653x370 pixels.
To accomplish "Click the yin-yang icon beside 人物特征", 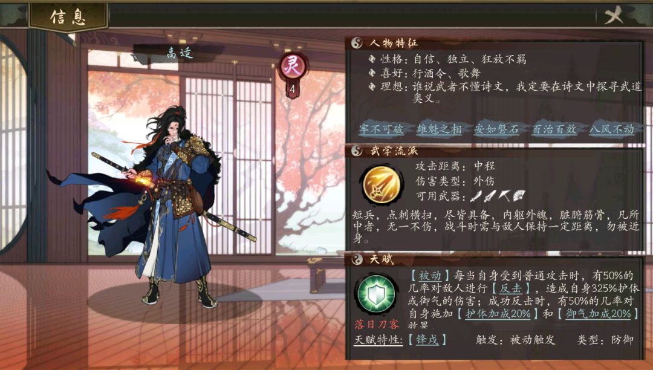I will coord(357,43).
